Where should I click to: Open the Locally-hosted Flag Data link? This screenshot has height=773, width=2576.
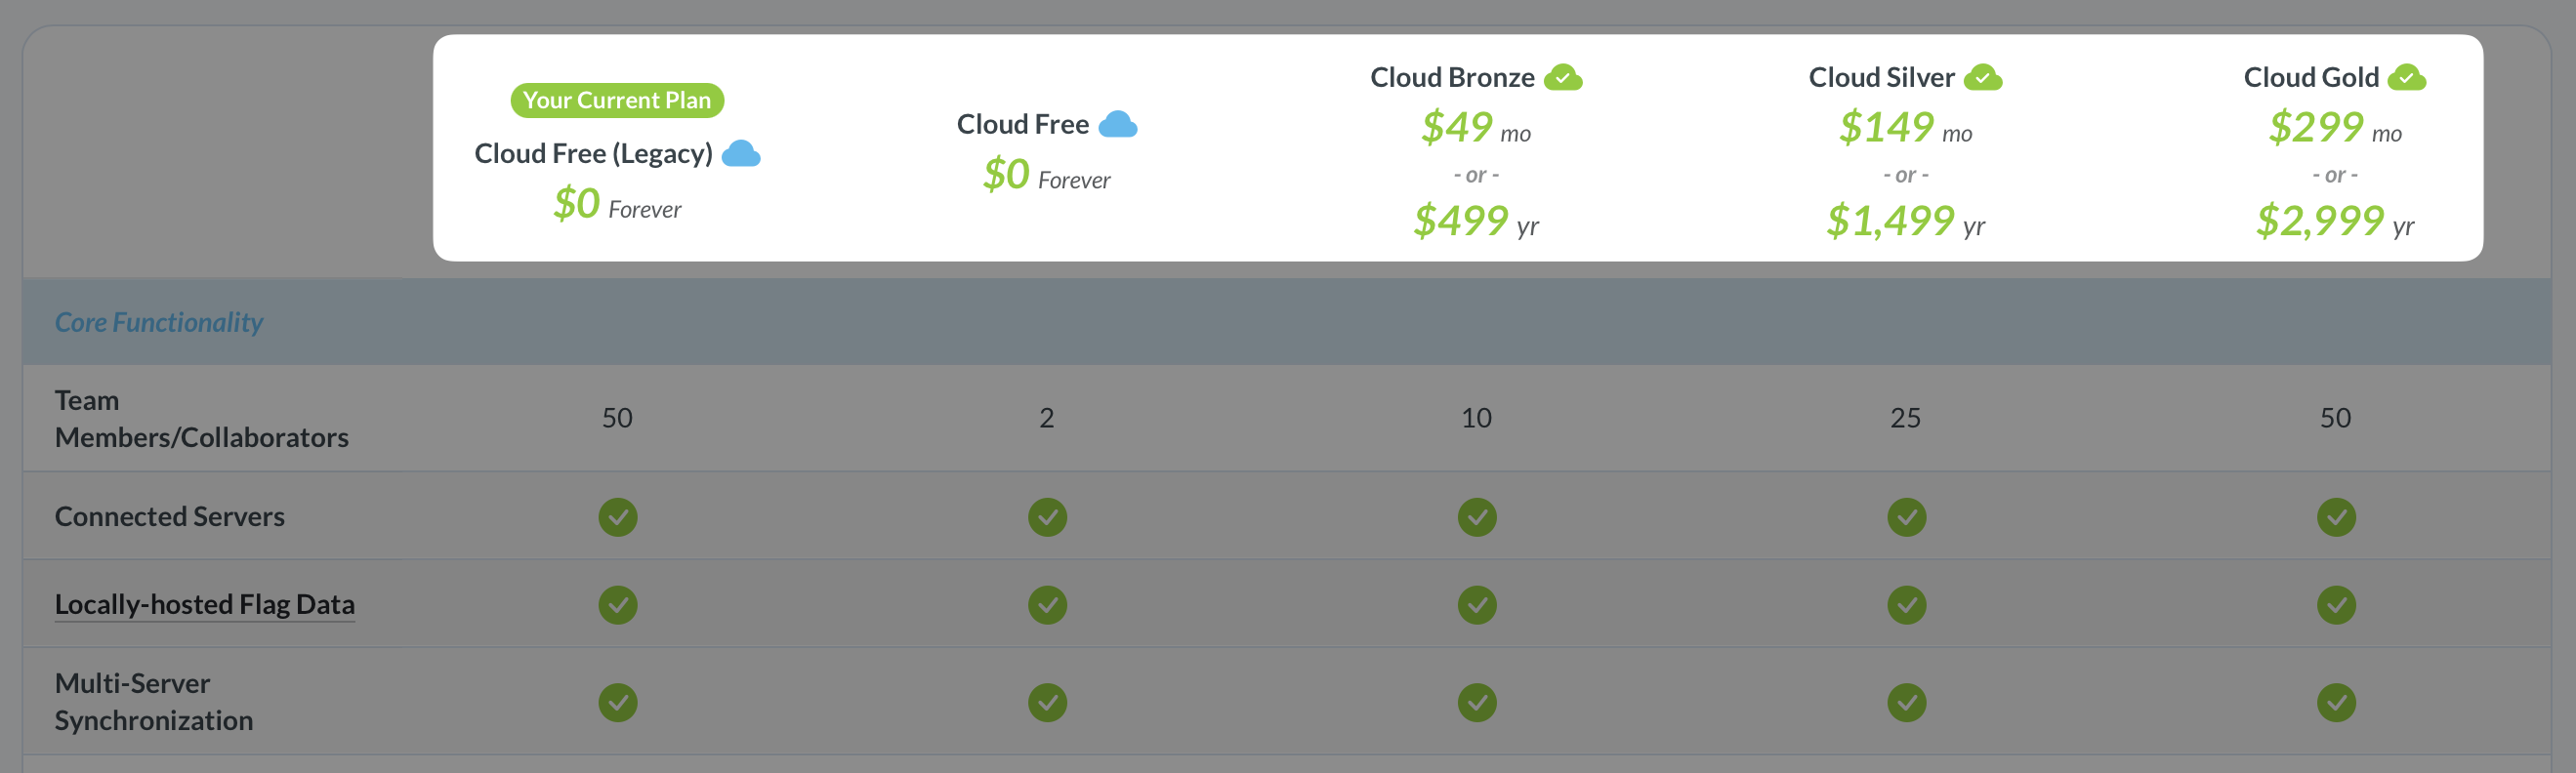pos(204,604)
